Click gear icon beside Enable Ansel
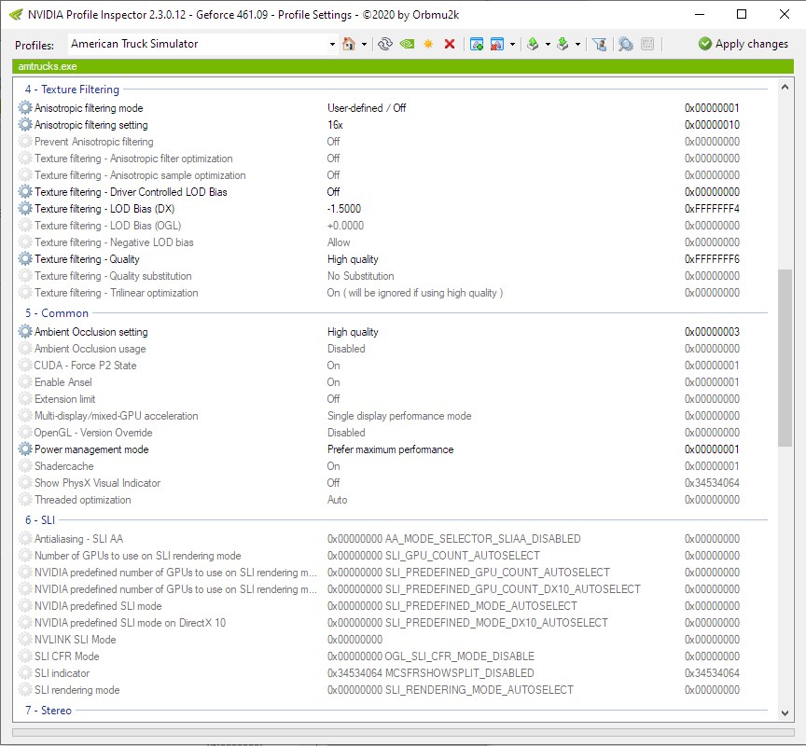806x746 pixels. pos(25,382)
